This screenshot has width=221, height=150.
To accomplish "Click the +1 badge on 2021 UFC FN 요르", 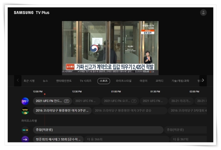I will click(134, 101).
